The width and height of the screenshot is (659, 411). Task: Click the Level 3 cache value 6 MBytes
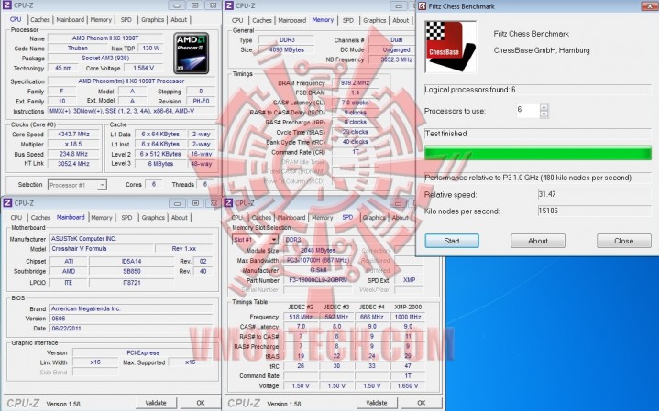[x=160, y=164]
